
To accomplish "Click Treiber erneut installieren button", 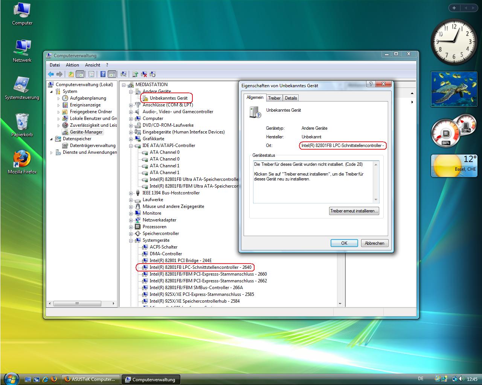I will (x=354, y=211).
